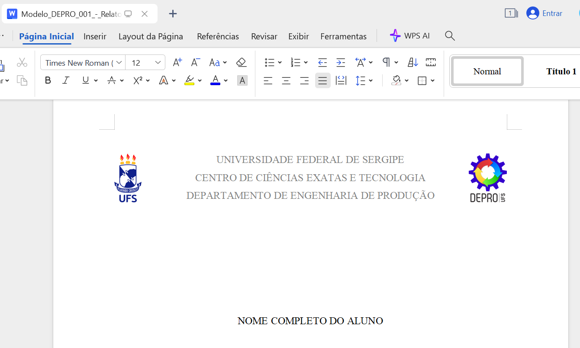This screenshot has width=580, height=348.
Task: Open Layout da Página tab
Action: pos(151,36)
